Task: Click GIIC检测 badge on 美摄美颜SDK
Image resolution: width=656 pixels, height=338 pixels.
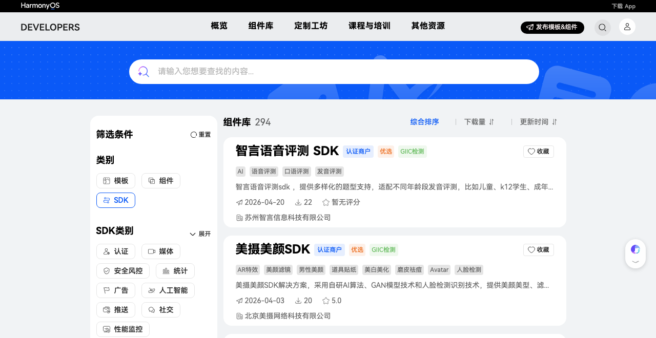Action: pyautogui.click(x=384, y=250)
